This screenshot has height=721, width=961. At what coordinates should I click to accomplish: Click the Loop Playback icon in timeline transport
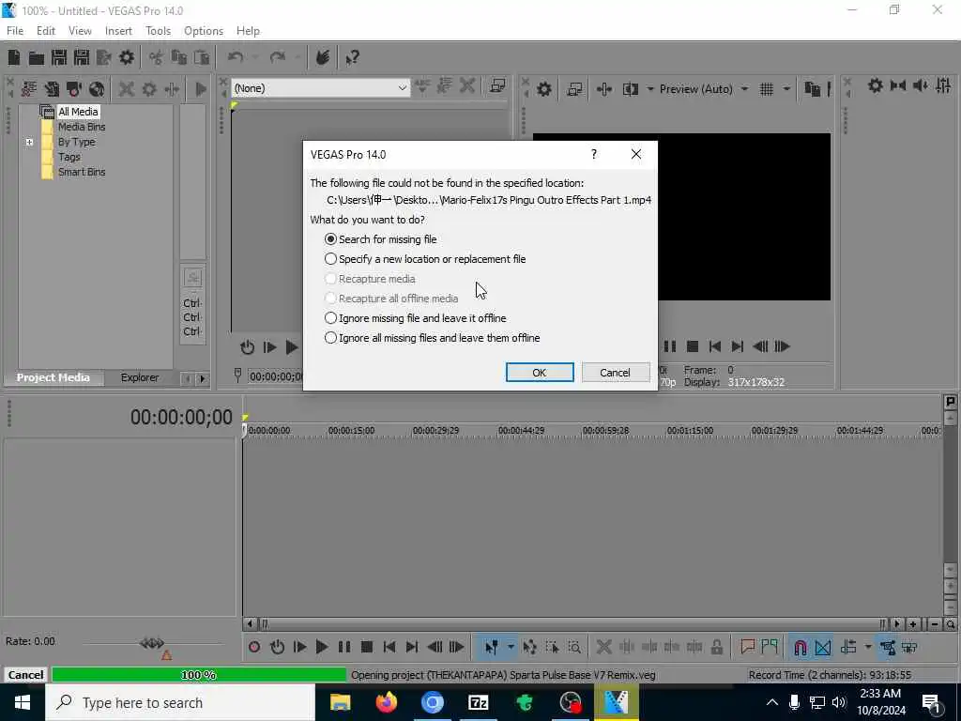277,647
